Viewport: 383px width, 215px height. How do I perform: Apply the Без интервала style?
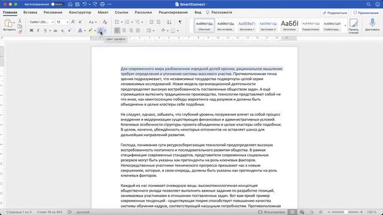tap(226, 25)
